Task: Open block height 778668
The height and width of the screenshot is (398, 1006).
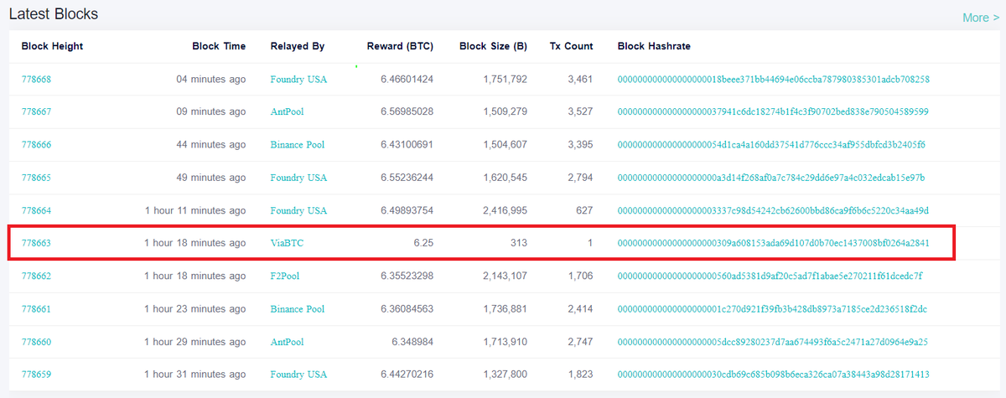Action: pyautogui.click(x=36, y=80)
